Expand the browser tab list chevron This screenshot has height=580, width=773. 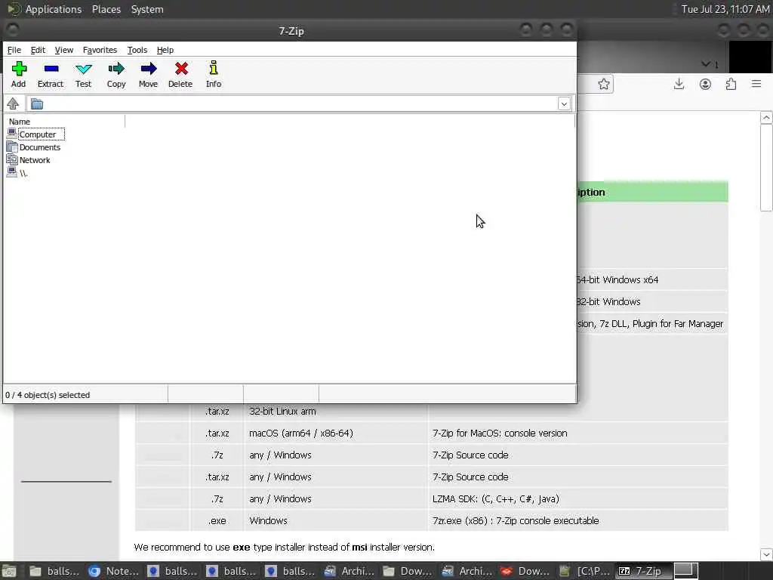tap(706, 64)
